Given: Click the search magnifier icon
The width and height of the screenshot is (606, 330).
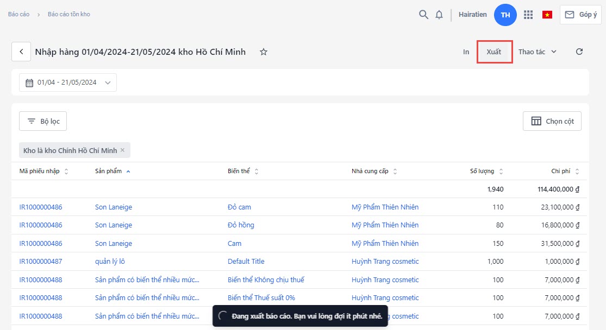Looking at the screenshot, I should click(423, 15).
